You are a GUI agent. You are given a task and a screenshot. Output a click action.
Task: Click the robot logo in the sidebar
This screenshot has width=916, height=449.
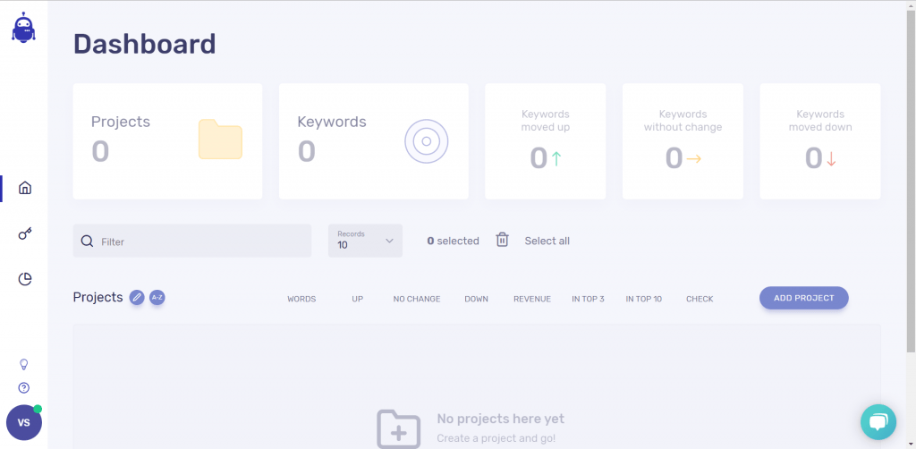[x=23, y=29]
